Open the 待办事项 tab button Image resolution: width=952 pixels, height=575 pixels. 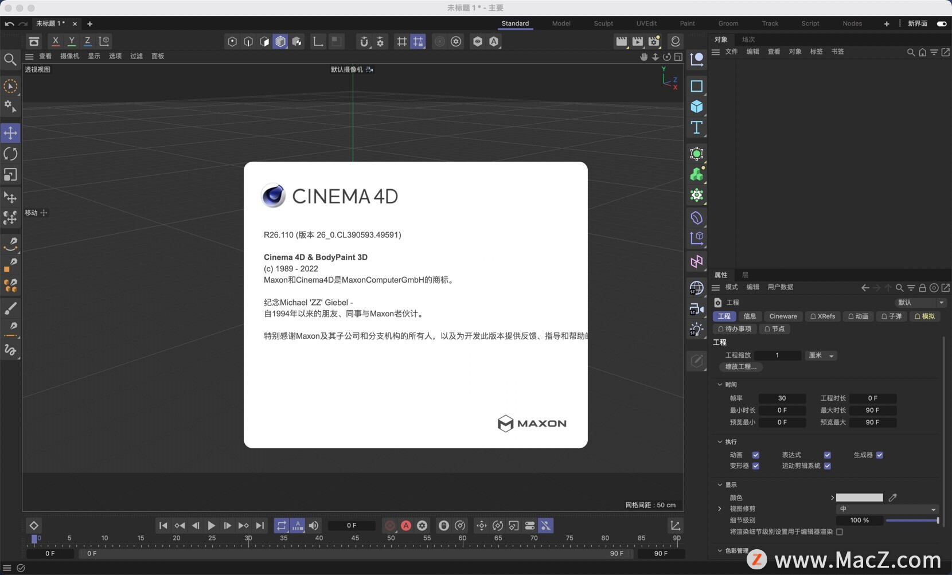[x=734, y=329]
